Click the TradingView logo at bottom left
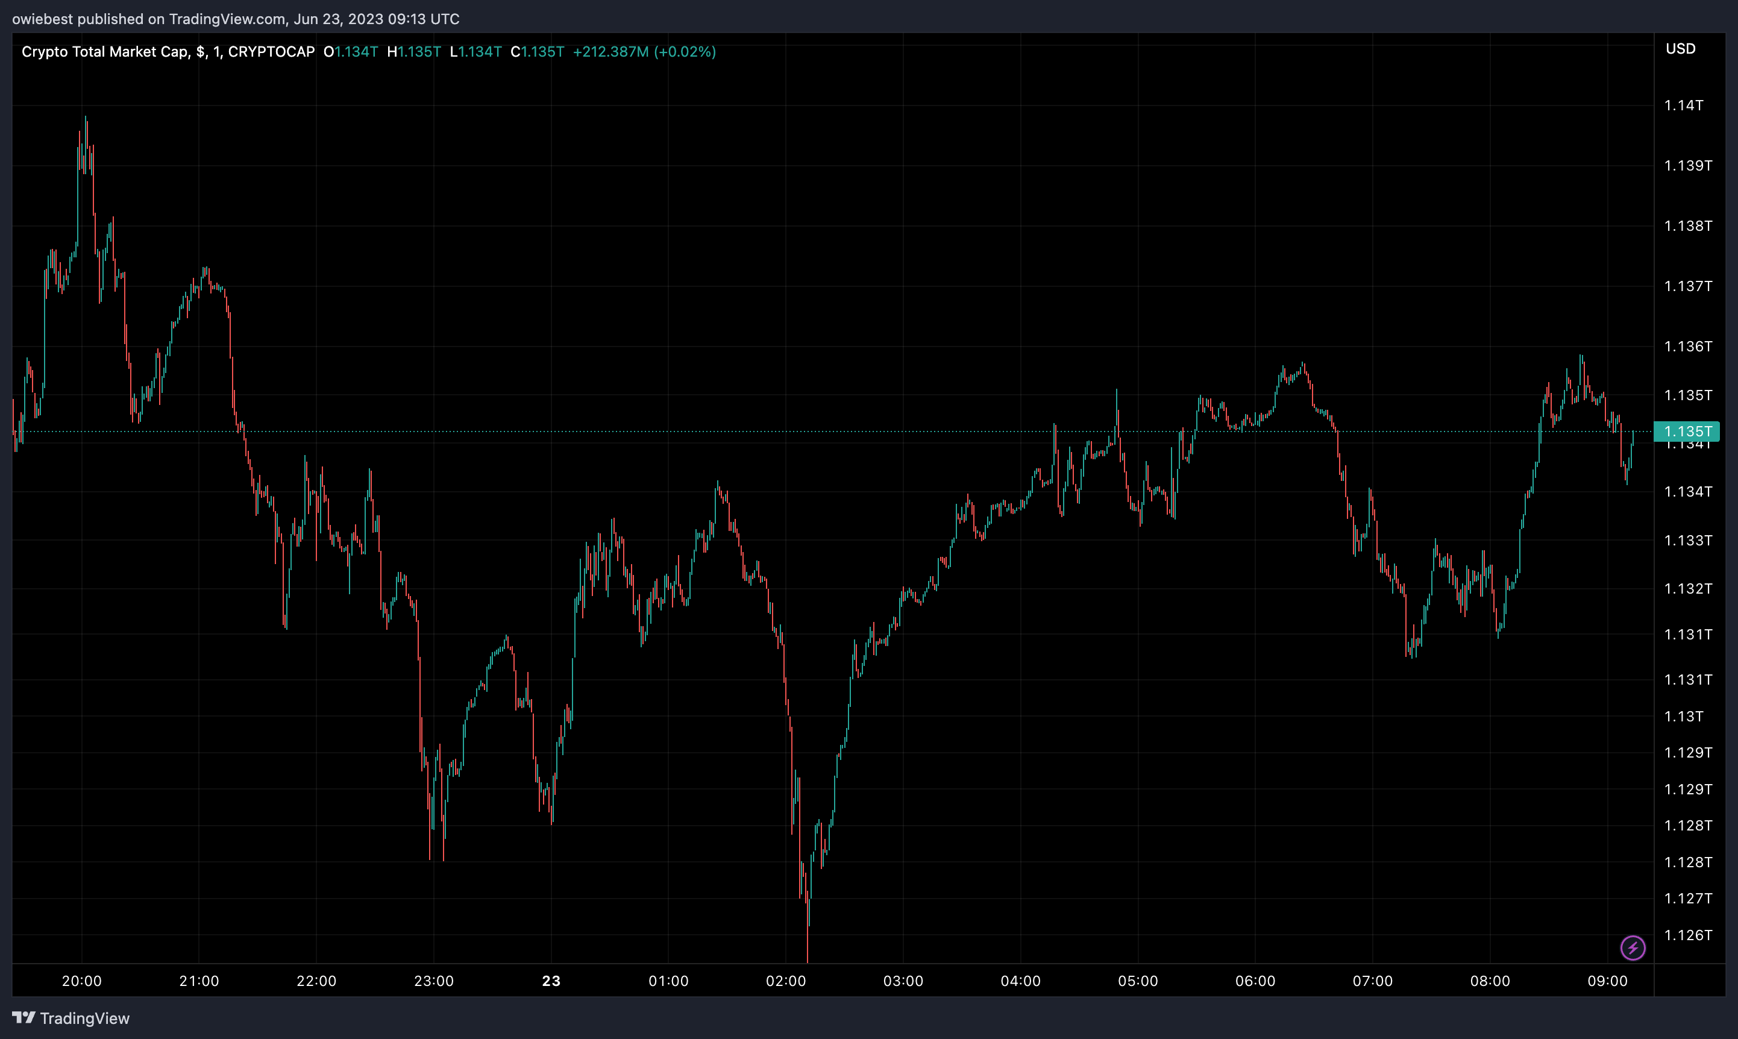The height and width of the screenshot is (1039, 1738). pos(71,1018)
